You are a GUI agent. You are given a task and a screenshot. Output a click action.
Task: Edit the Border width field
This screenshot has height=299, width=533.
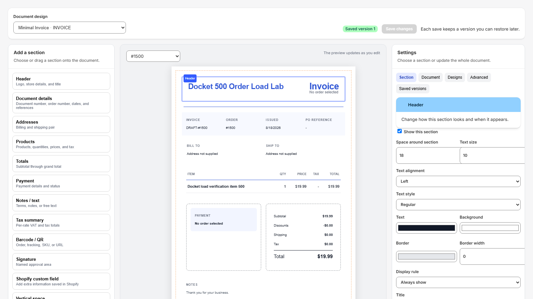(x=492, y=256)
